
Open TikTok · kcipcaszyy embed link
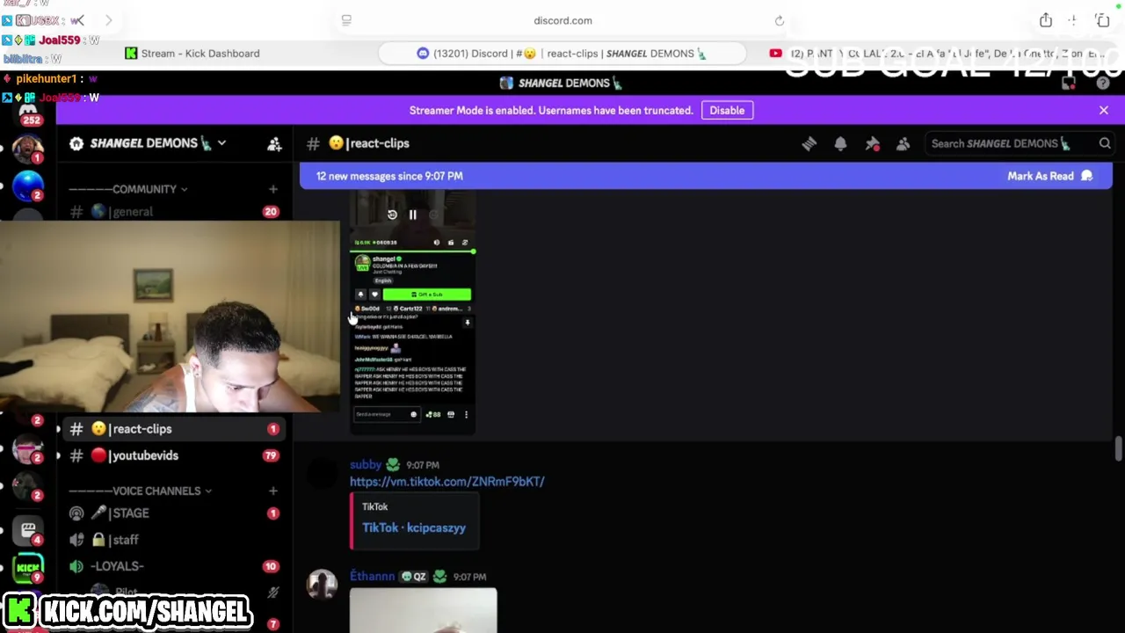pos(414,527)
